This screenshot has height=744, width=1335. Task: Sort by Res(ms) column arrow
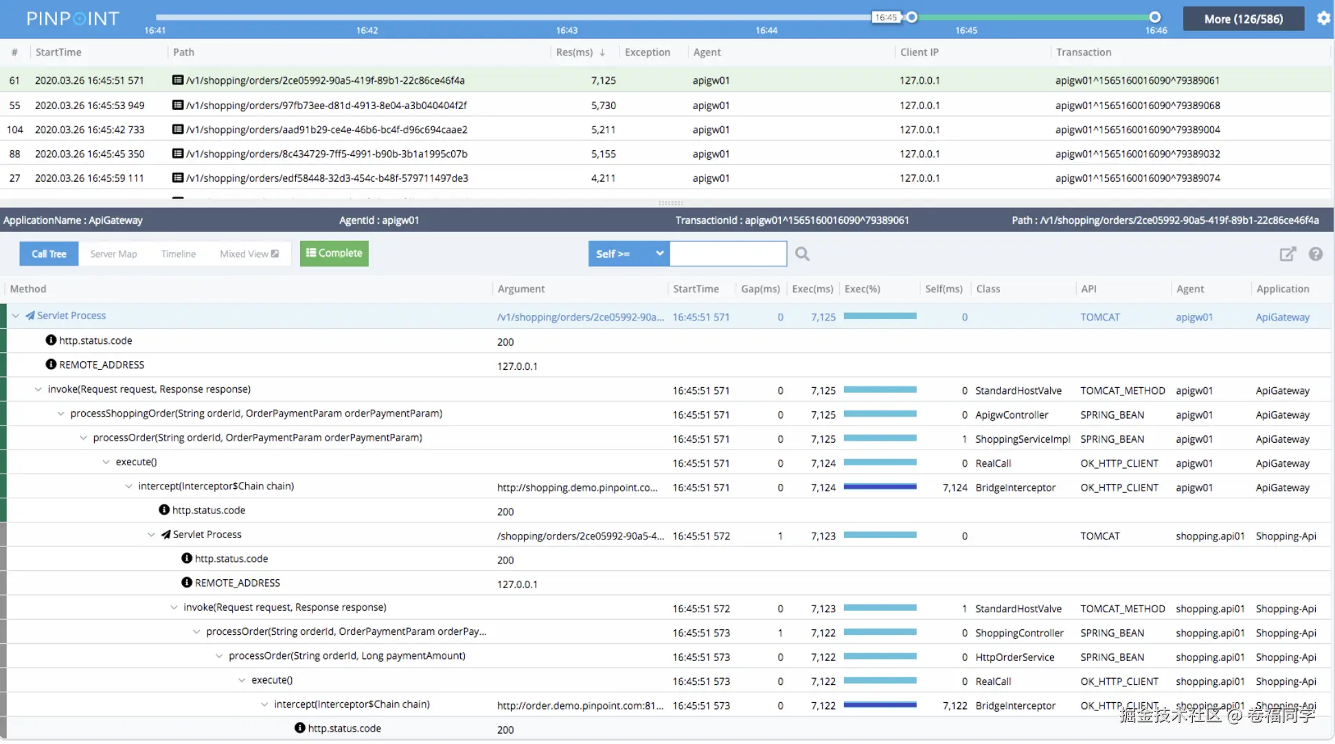[602, 52]
